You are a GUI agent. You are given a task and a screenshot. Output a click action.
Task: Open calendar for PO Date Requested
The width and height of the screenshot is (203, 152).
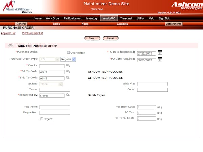tap(160, 52)
